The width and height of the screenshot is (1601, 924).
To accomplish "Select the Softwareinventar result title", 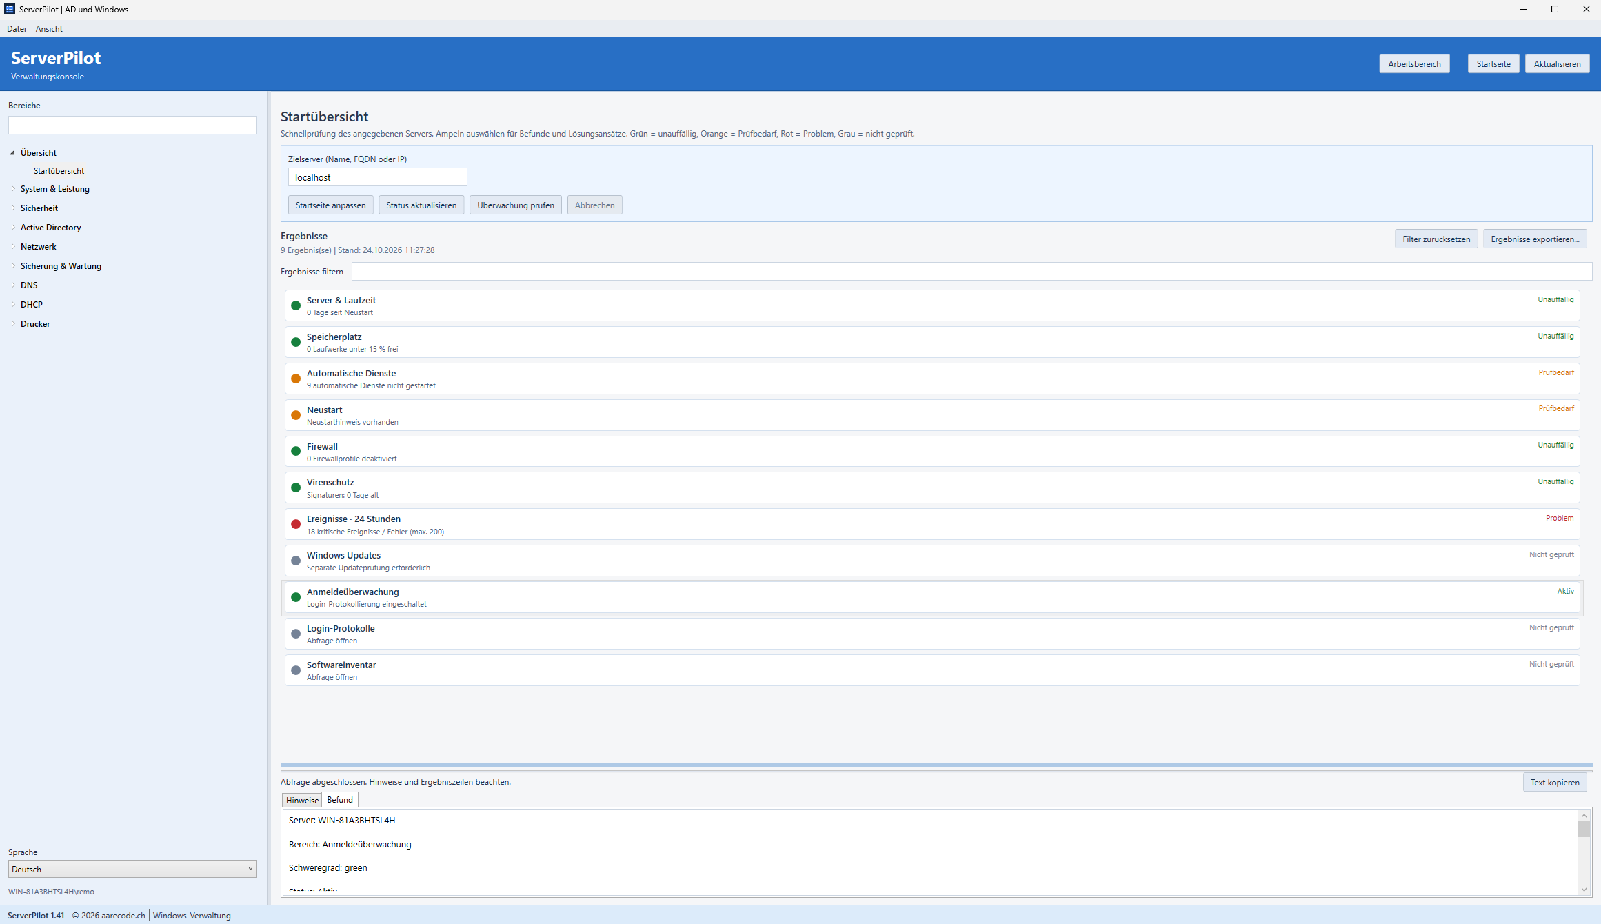I will coord(341,665).
